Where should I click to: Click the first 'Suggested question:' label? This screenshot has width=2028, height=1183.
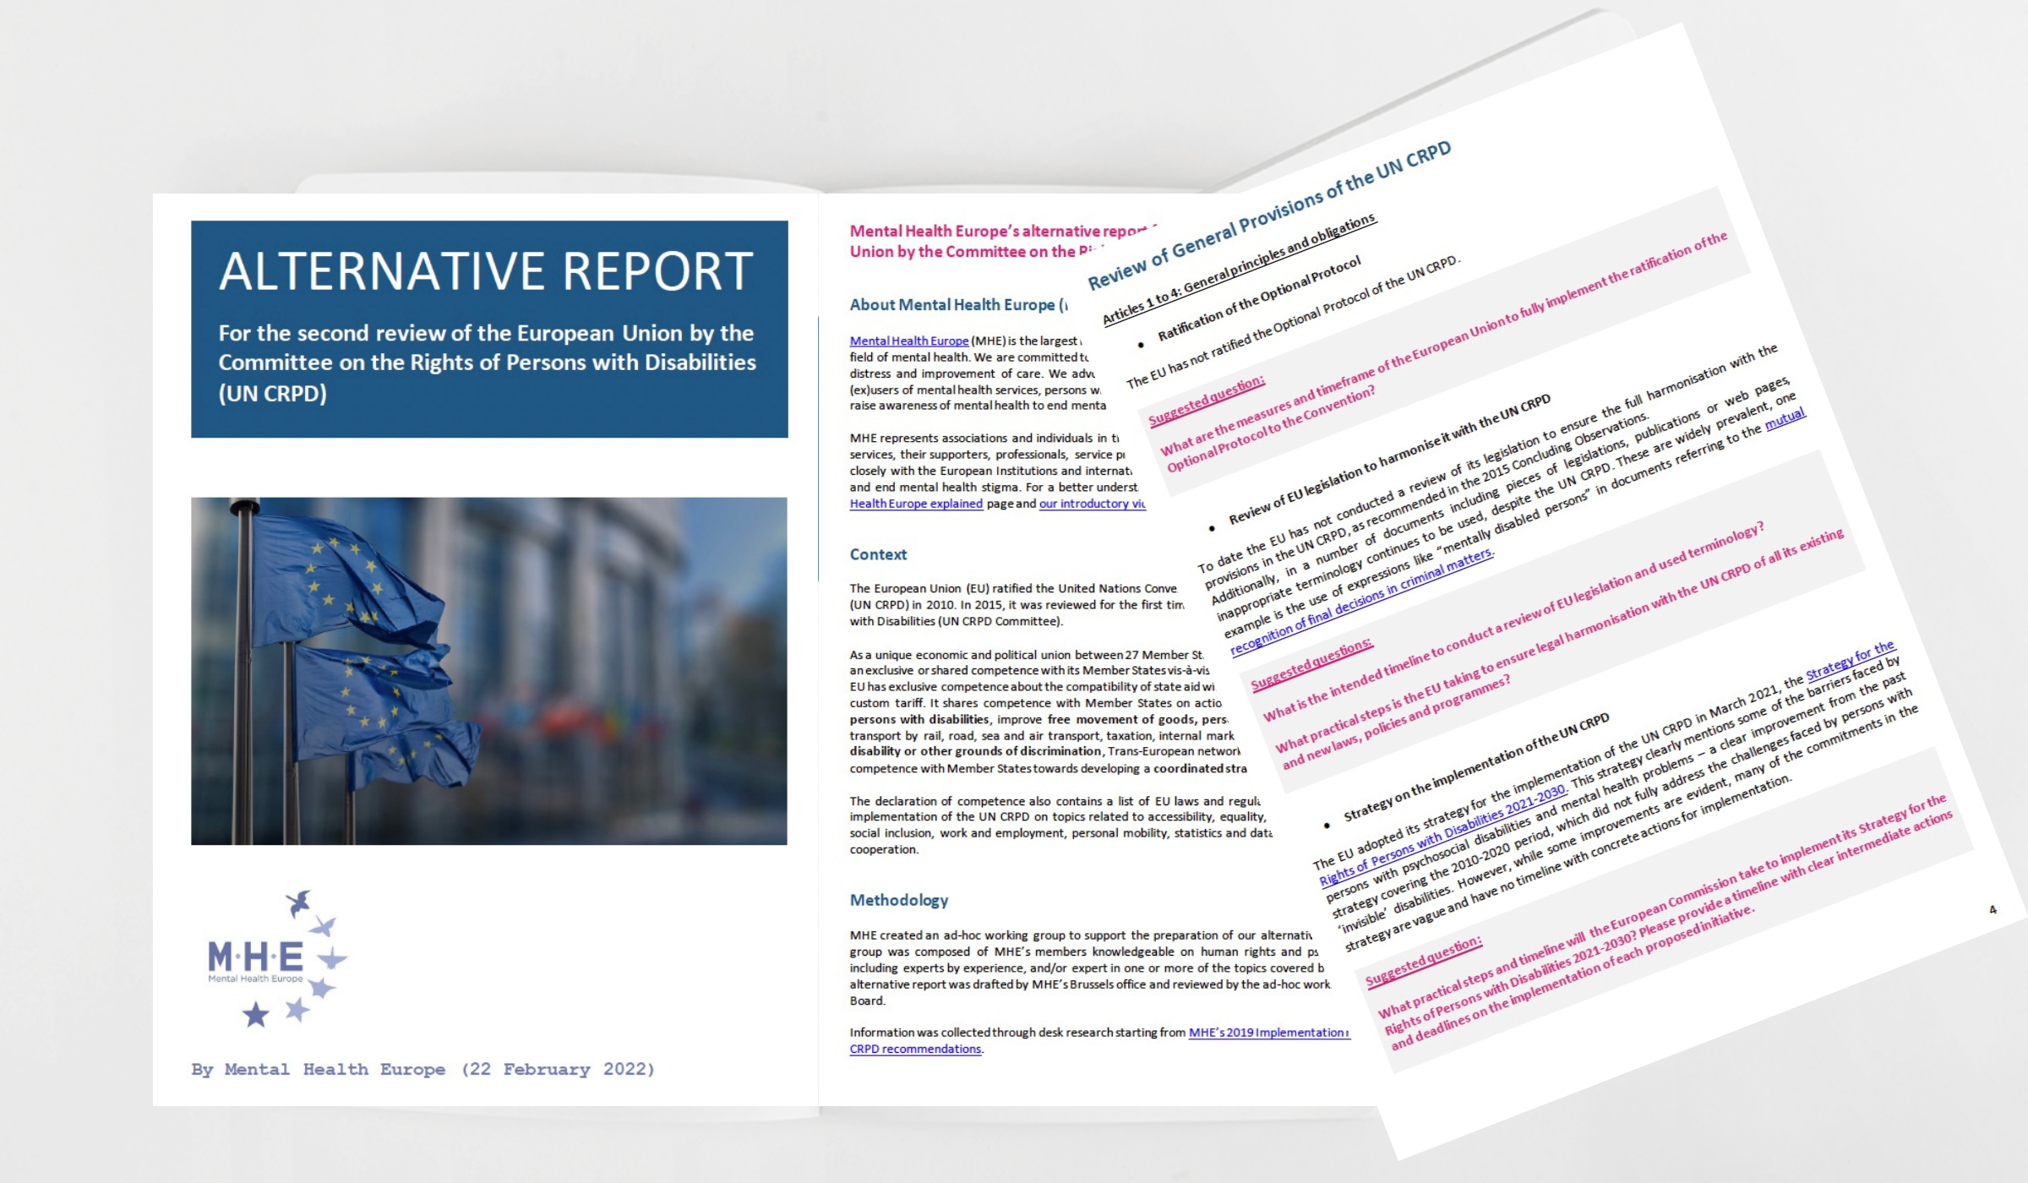(x=1206, y=400)
